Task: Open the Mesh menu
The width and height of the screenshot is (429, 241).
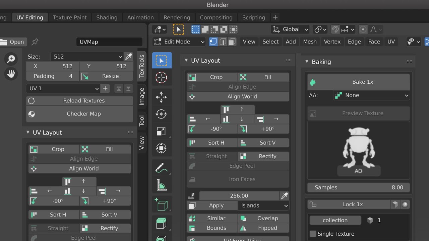Action: [x=310, y=42]
